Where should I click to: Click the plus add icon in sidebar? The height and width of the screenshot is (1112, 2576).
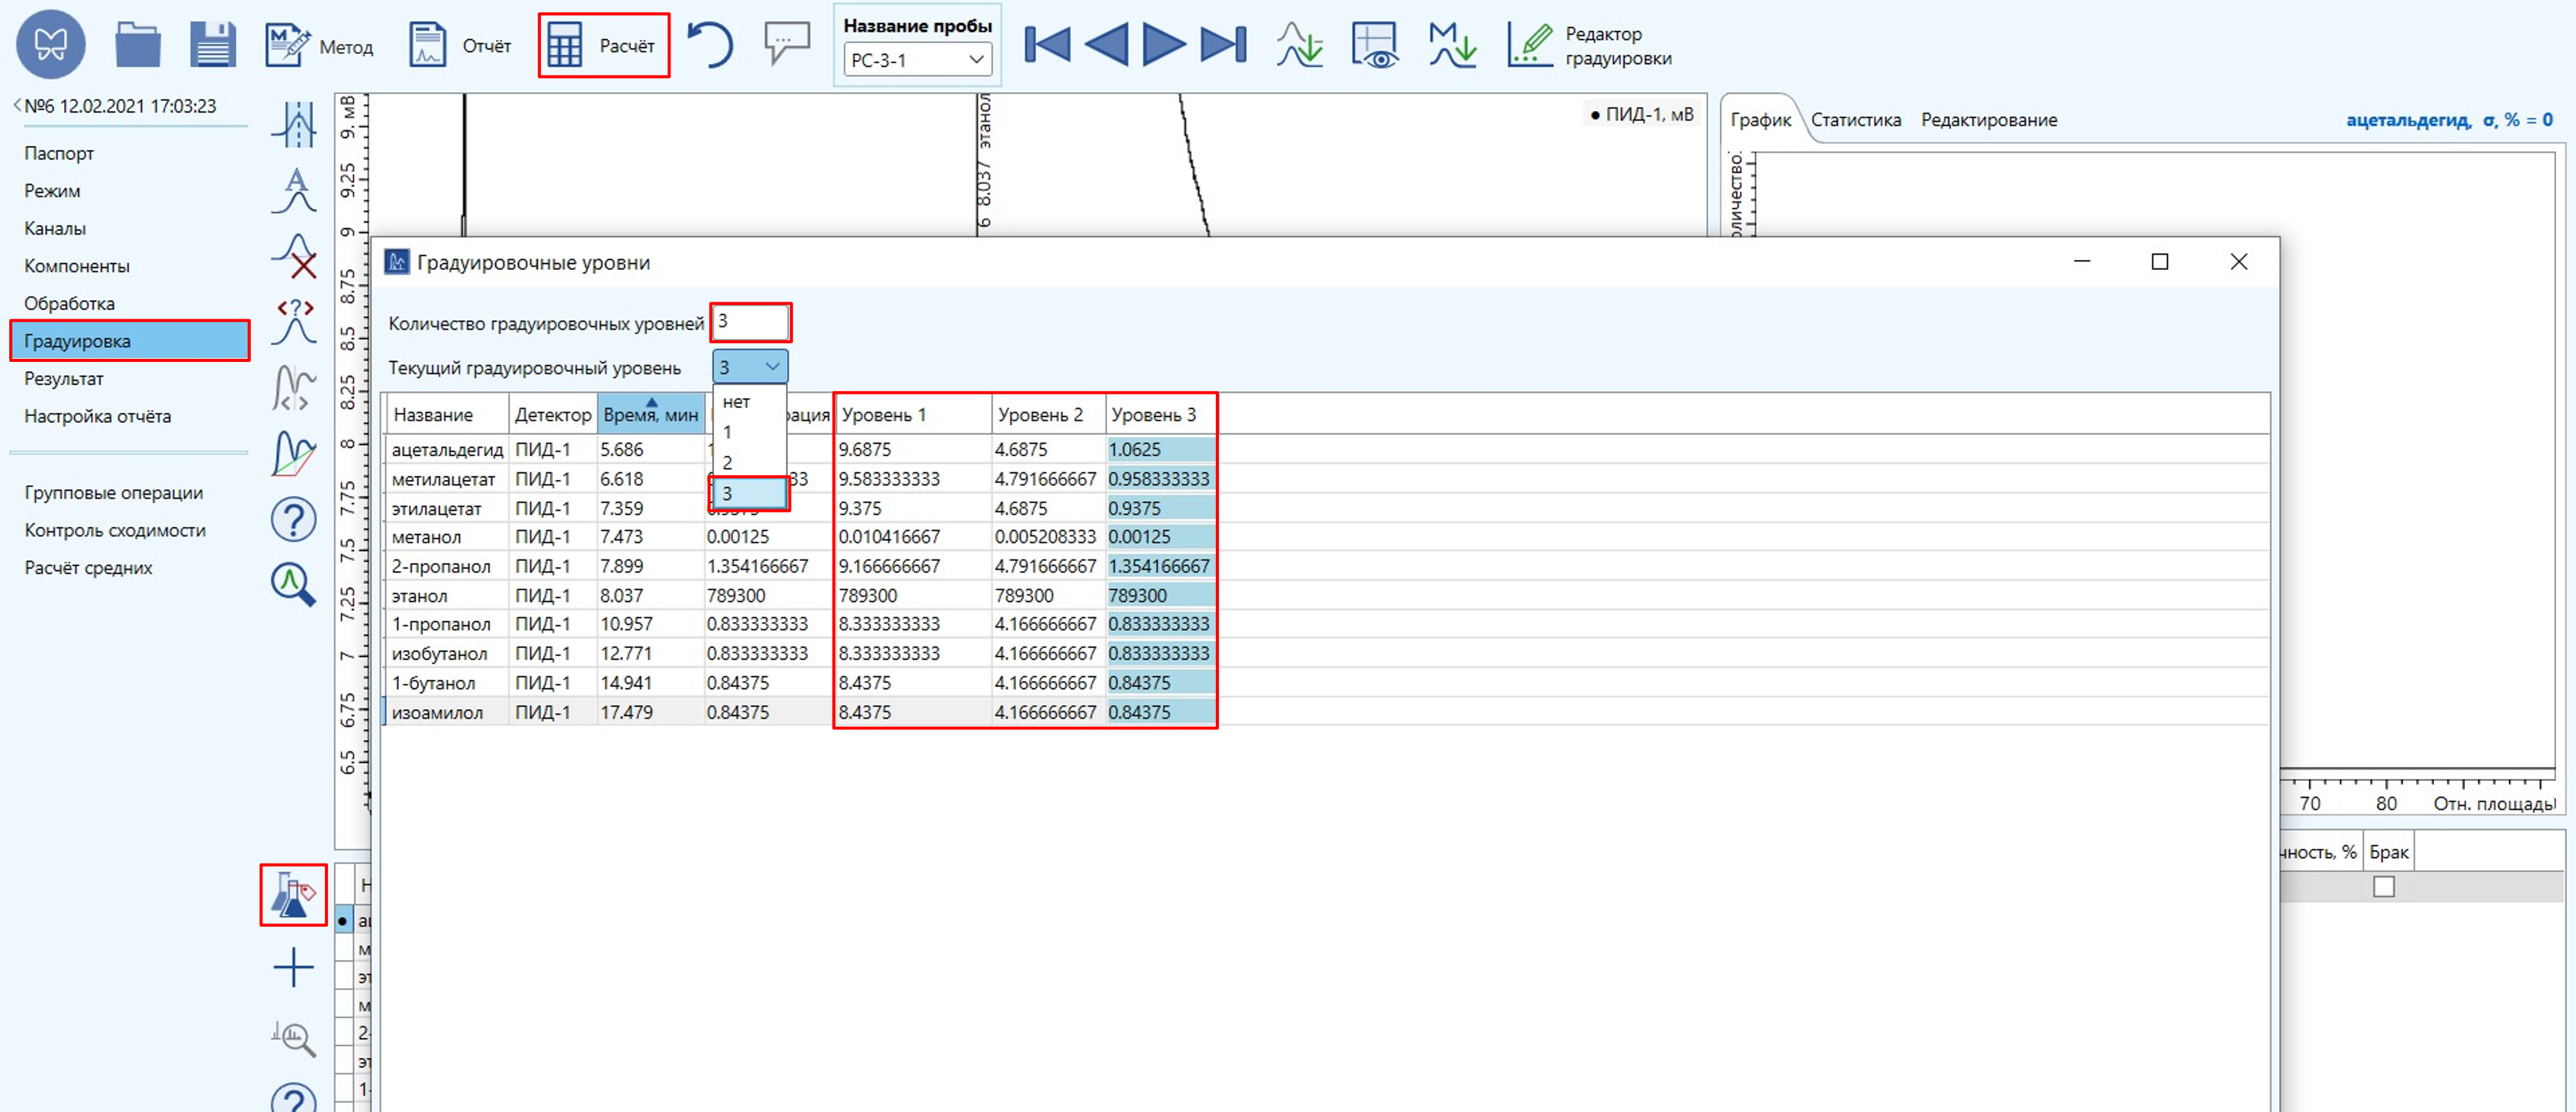(293, 967)
